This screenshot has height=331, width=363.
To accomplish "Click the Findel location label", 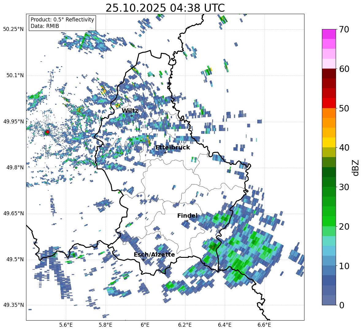I will 187,216.
